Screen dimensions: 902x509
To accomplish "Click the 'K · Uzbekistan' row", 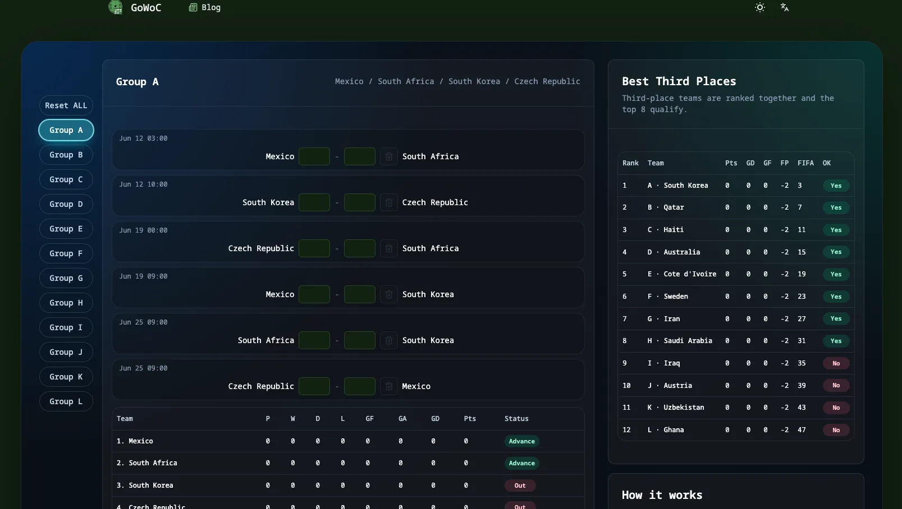I will pos(736,408).
